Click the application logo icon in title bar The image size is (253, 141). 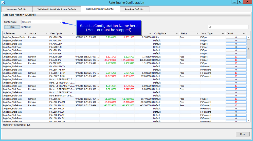coord(3,3)
